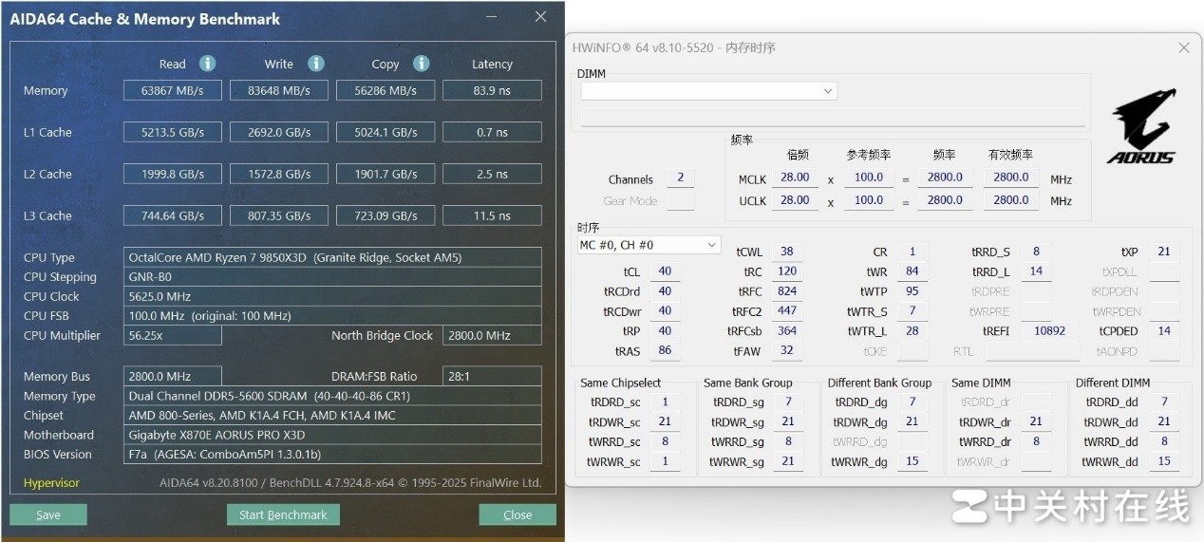Select the Memory Write 83648 MB/s value

pos(279,90)
